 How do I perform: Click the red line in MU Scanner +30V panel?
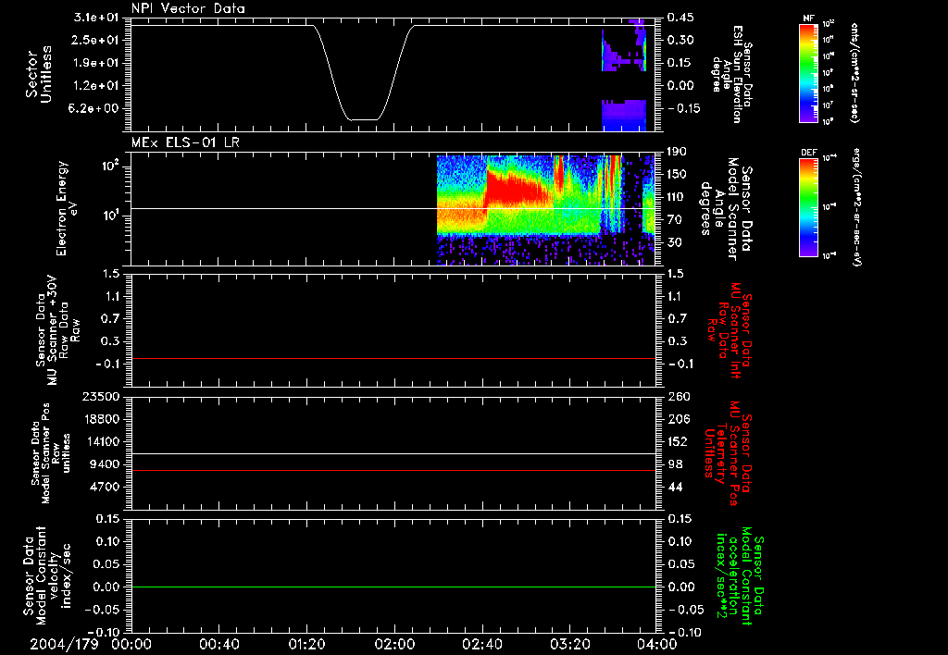[393, 358]
